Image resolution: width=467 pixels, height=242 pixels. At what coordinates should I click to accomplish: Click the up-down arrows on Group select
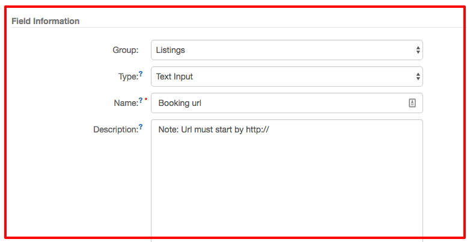[x=418, y=51]
